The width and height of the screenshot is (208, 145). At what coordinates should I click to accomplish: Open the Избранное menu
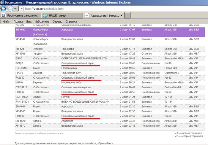click(x=42, y=21)
